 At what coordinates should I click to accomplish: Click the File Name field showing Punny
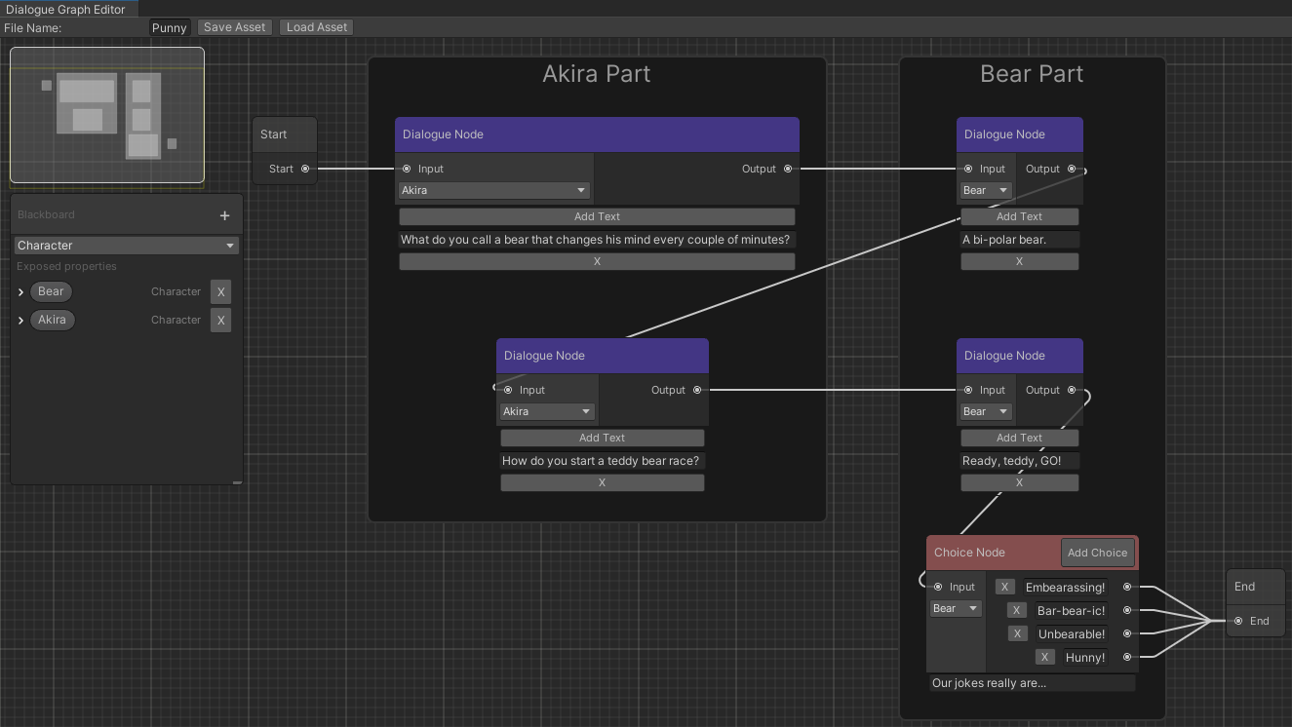point(169,27)
